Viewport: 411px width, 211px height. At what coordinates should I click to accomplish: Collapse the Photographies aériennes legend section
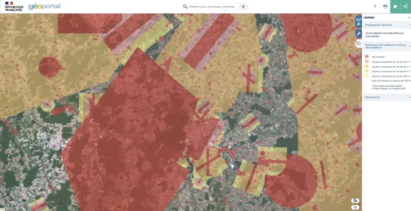pos(409,25)
